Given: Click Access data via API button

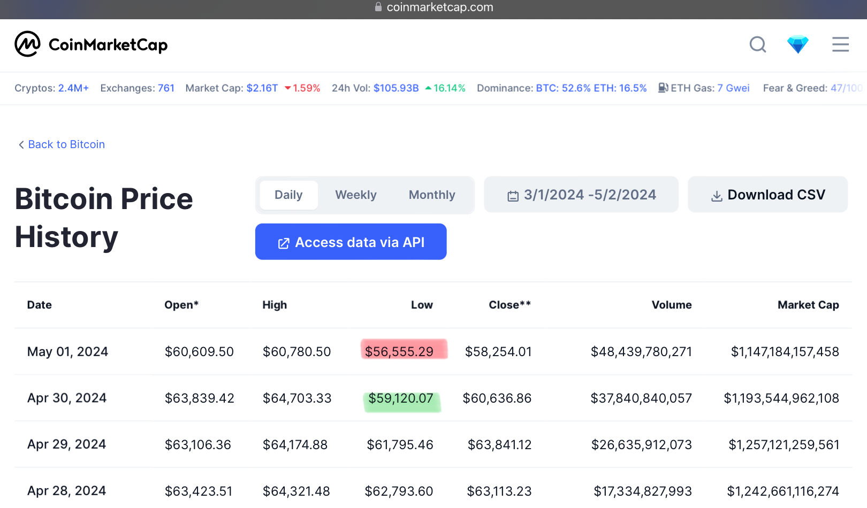Looking at the screenshot, I should (351, 242).
